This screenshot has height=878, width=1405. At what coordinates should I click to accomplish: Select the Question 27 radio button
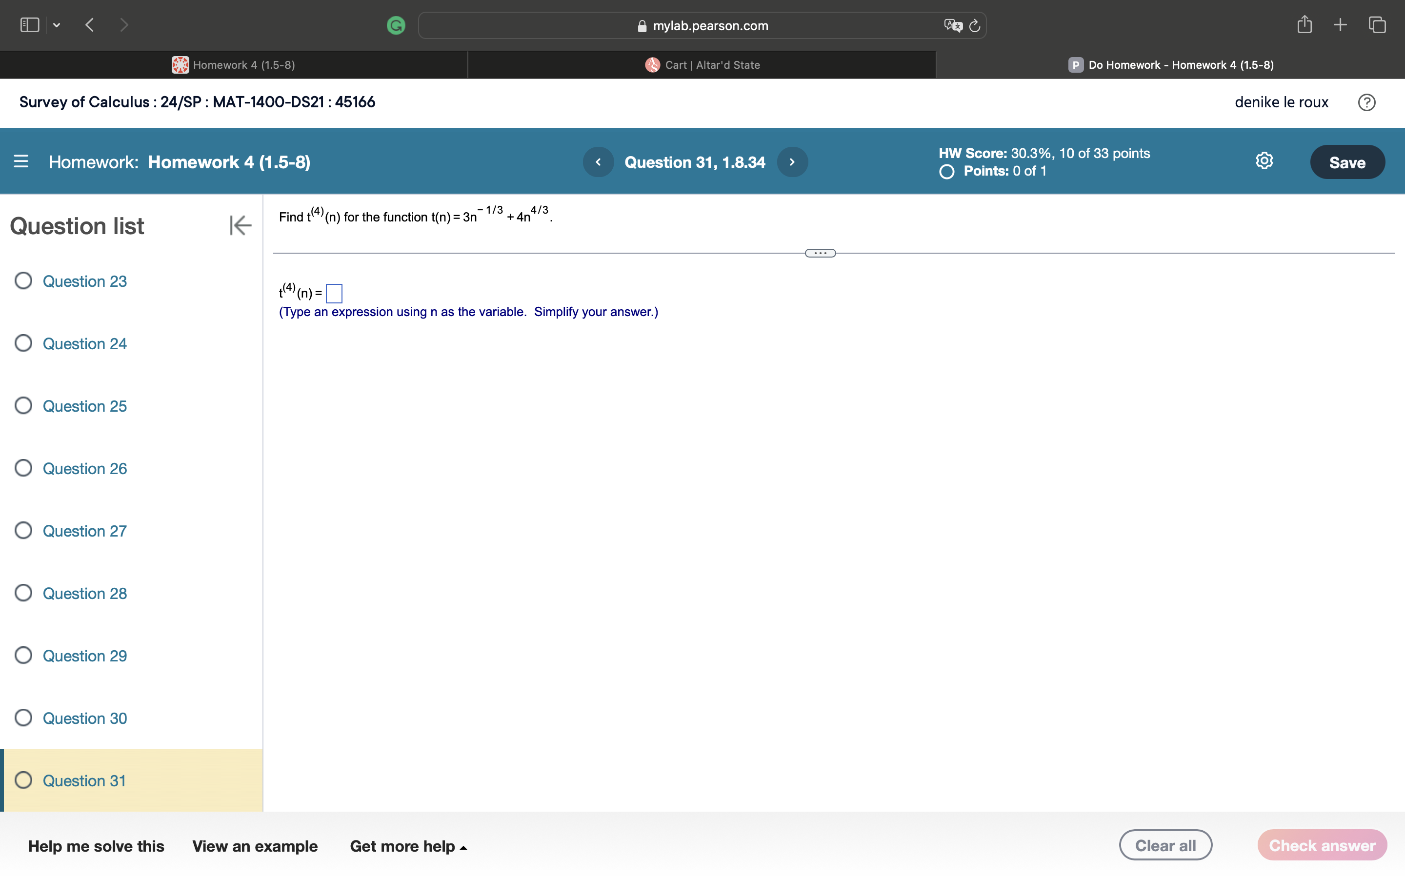tap(23, 530)
